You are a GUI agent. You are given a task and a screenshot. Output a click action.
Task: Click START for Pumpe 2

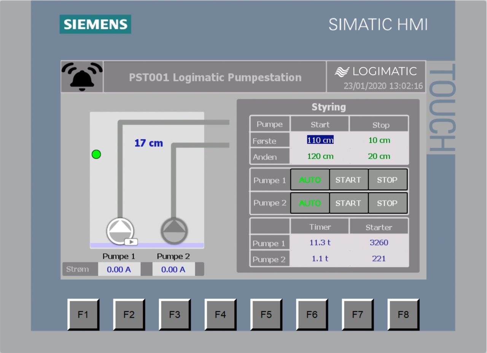pyautogui.click(x=349, y=203)
